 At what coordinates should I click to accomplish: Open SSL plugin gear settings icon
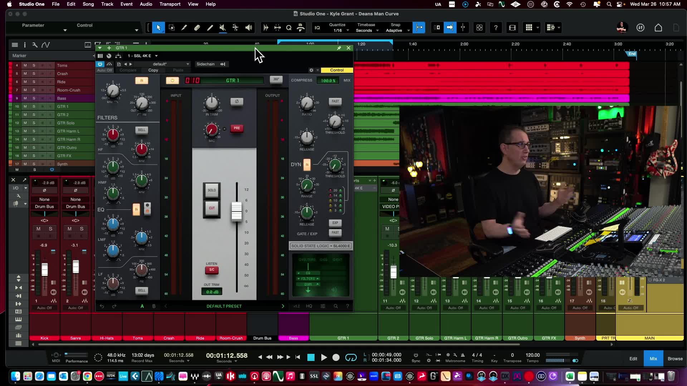point(311,70)
